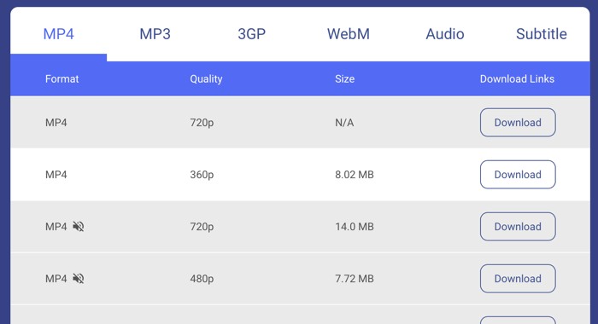Click the 360p quality cell
This screenshot has height=324, width=598.
pos(202,175)
